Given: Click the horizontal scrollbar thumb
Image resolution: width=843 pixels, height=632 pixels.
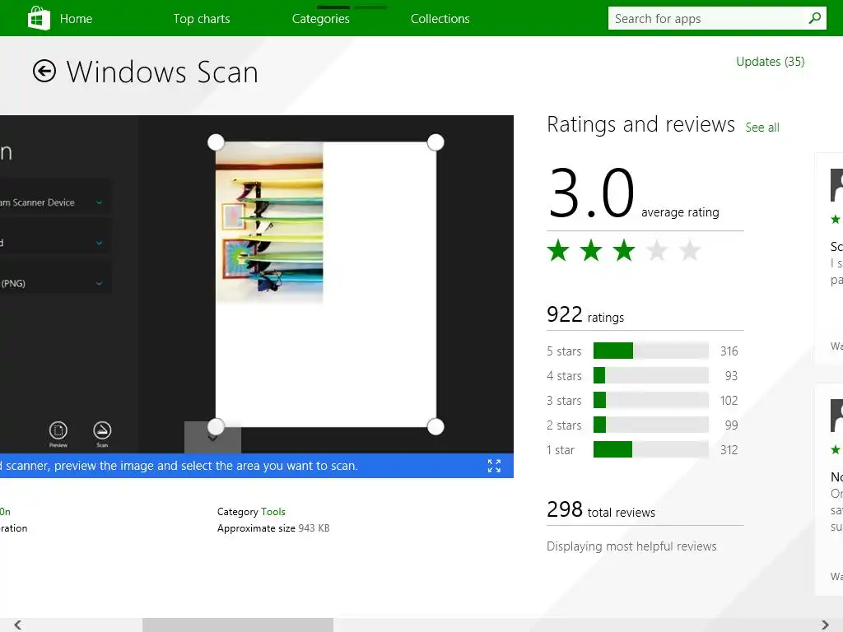Looking at the screenshot, I should coord(238,625).
